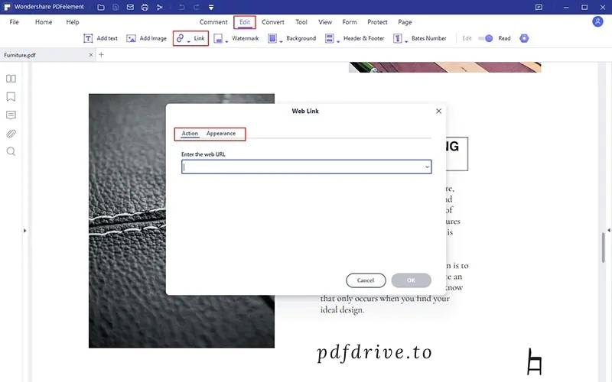Add a new document tab
612x382 pixels.
pyautogui.click(x=101, y=54)
